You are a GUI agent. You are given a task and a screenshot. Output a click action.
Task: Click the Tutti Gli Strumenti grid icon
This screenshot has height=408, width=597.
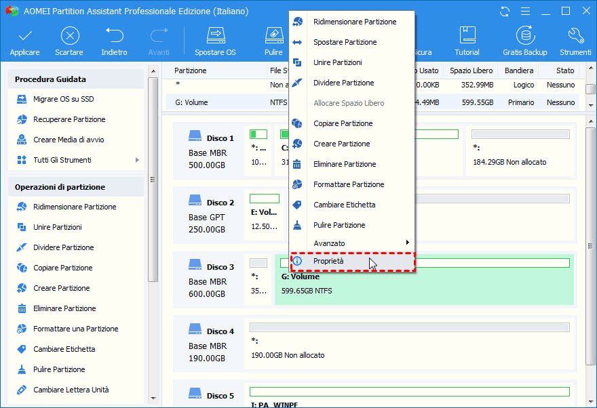coord(22,160)
